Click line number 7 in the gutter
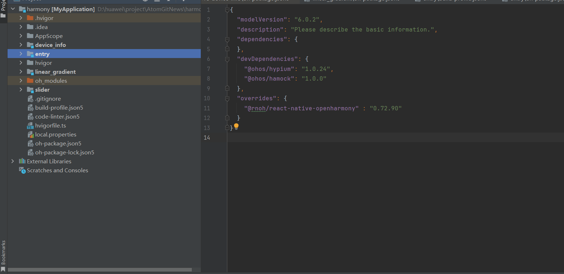The width and height of the screenshot is (564, 274). tap(208, 69)
